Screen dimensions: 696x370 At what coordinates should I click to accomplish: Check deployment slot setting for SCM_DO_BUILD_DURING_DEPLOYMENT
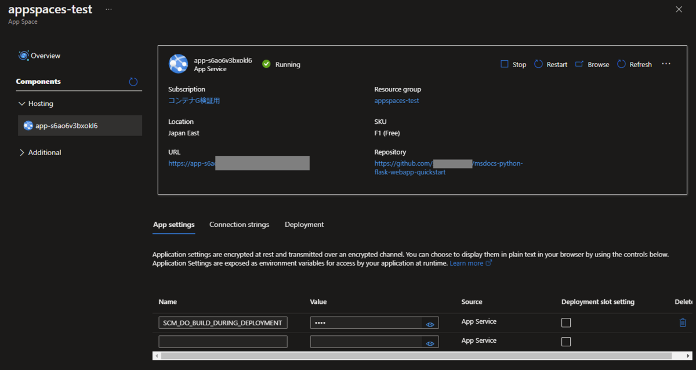tap(566, 323)
